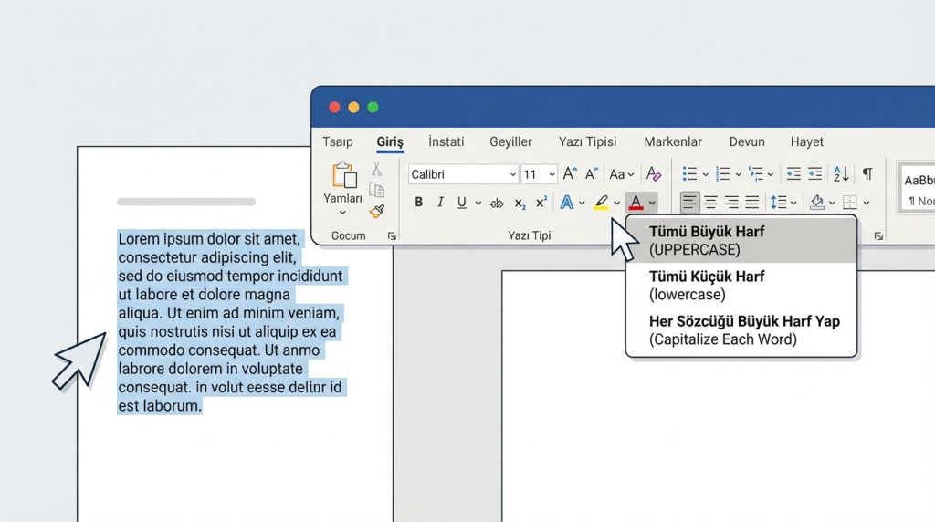Click the Copy icon
The height and width of the screenshot is (522, 935).
pyautogui.click(x=376, y=190)
